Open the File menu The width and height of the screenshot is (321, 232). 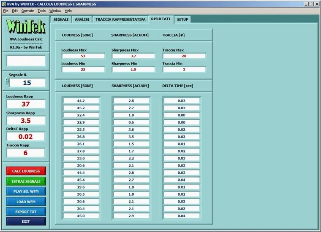pos(5,11)
